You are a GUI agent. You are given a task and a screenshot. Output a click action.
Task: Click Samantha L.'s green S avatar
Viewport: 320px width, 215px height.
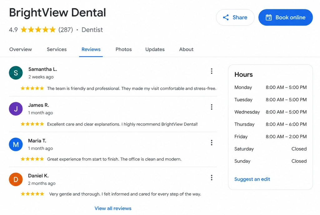[x=16, y=73]
